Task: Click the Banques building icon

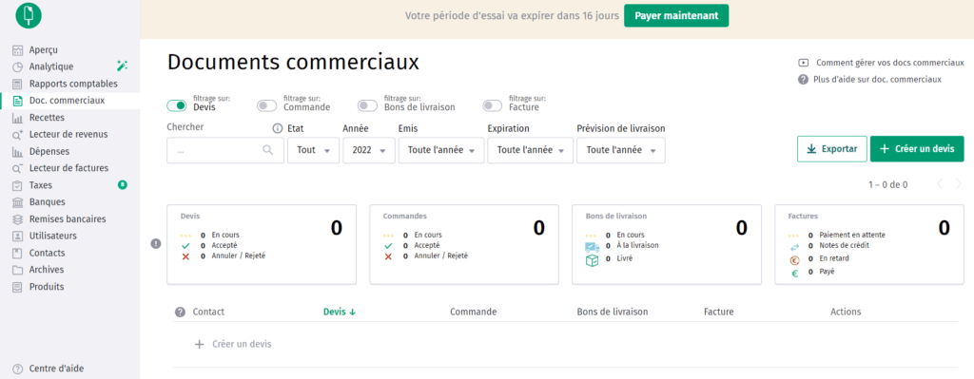Action: pyautogui.click(x=17, y=202)
